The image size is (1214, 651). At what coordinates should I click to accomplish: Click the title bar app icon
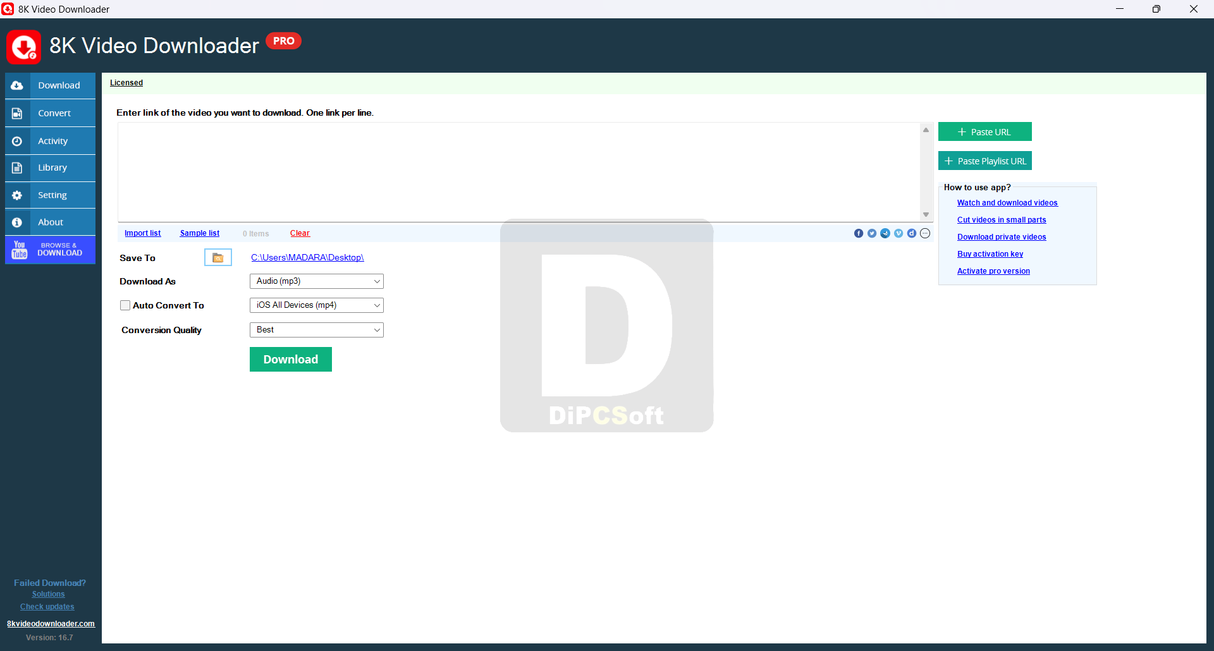tap(8, 9)
